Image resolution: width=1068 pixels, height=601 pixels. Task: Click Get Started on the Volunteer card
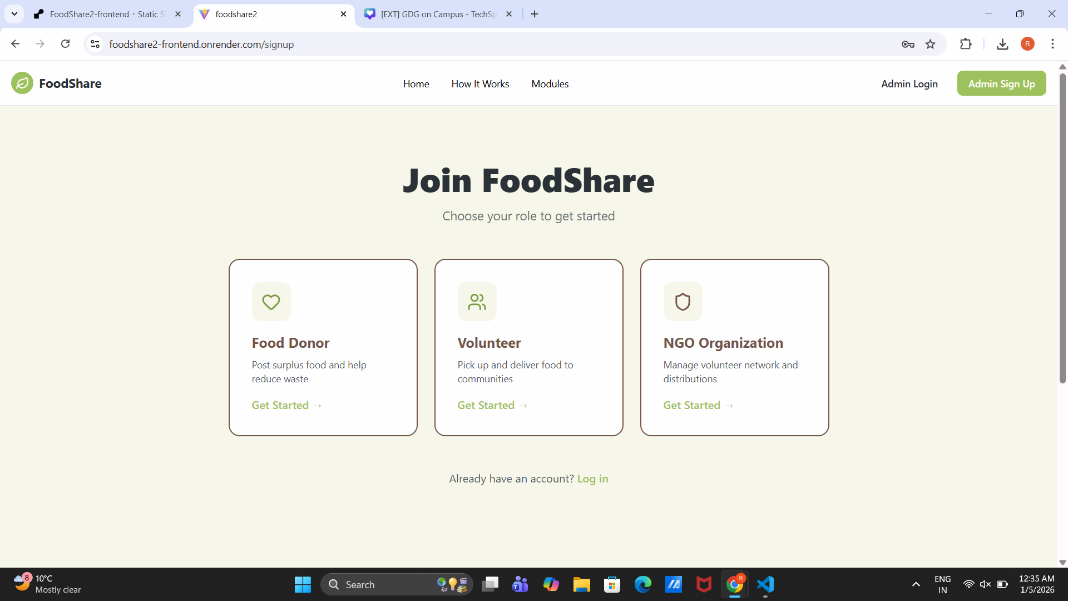[x=492, y=405]
